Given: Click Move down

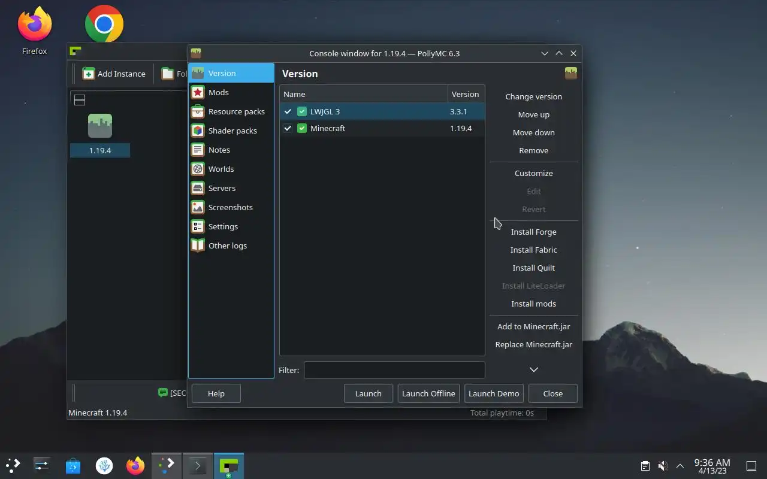Looking at the screenshot, I should pyautogui.click(x=534, y=132).
